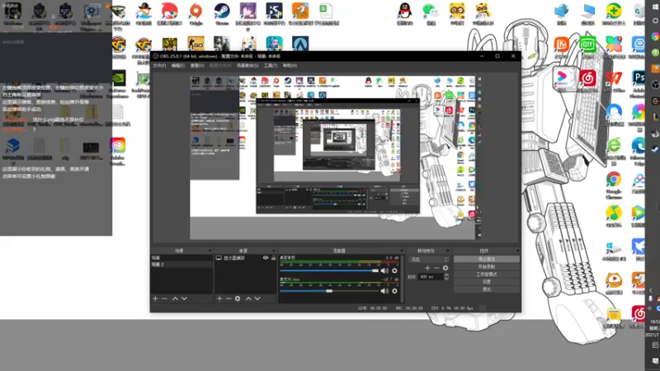The height and width of the screenshot is (371, 660).
Task: Pop out the Scene Transitions dock via header icon
Action: click(447, 251)
